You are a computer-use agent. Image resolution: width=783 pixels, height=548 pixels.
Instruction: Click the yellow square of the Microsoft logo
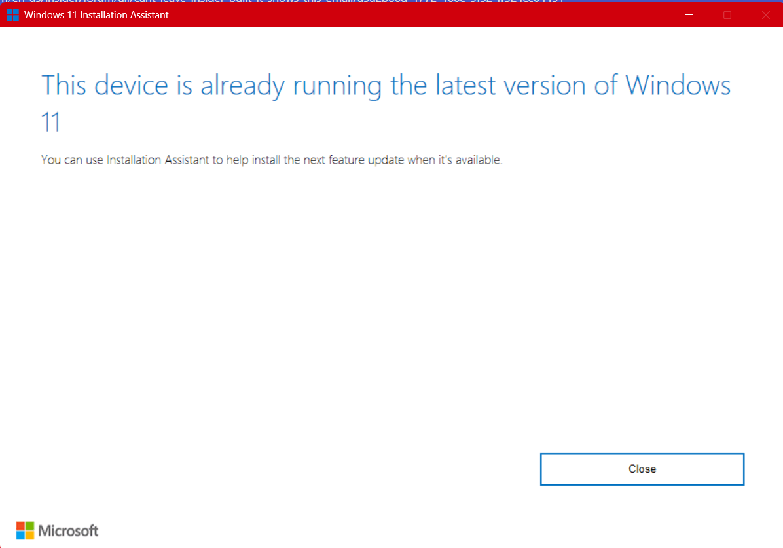pyautogui.click(x=29, y=535)
